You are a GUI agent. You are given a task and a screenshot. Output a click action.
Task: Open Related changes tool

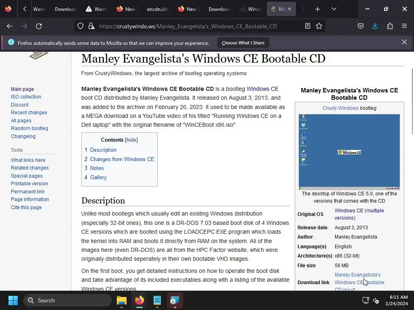pyautogui.click(x=30, y=168)
